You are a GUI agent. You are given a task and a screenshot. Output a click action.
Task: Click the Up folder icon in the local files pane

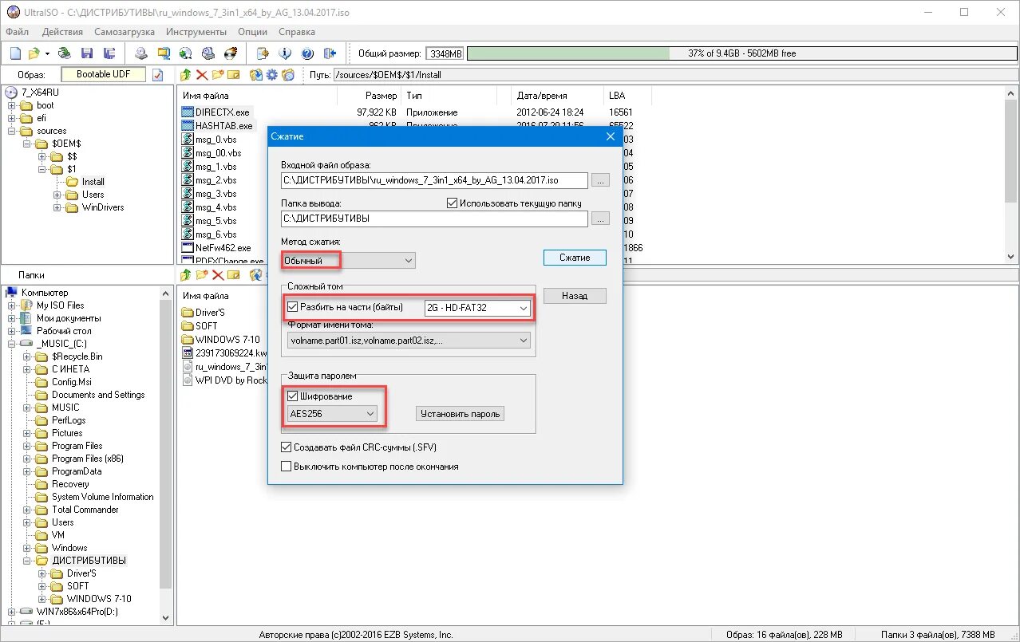pos(186,275)
